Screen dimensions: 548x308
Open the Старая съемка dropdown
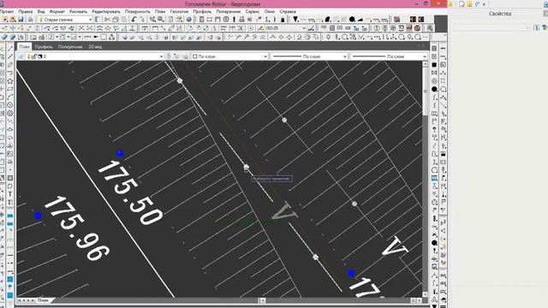[65, 20]
